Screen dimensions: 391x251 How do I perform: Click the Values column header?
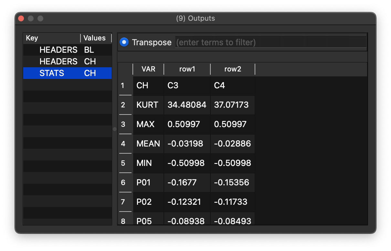coord(95,38)
